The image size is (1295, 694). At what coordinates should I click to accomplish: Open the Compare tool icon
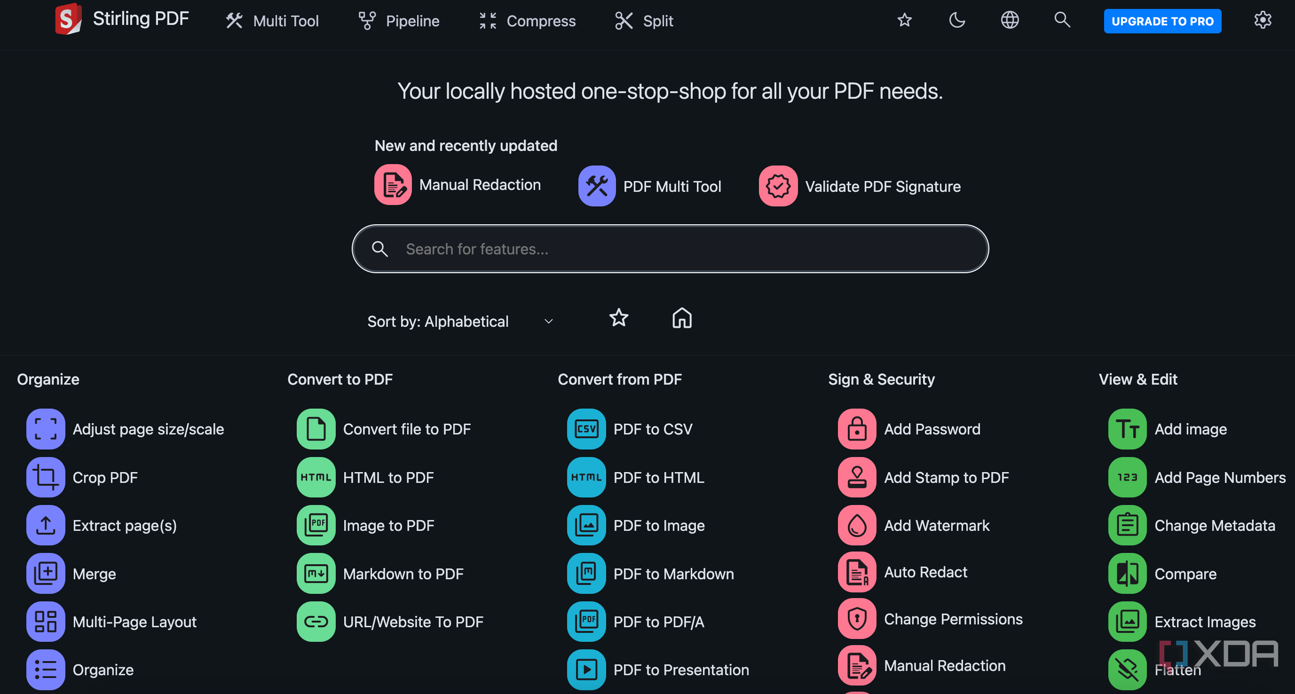1127,573
